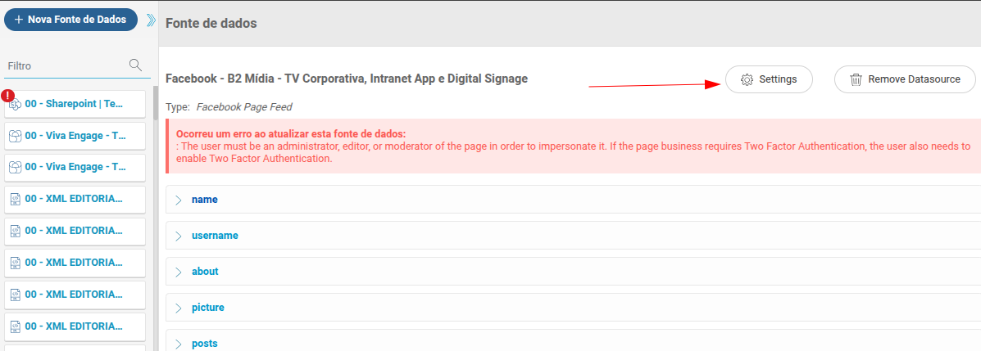Click the gear icon in the Settings button
The width and height of the screenshot is (981, 351).
coord(747,80)
